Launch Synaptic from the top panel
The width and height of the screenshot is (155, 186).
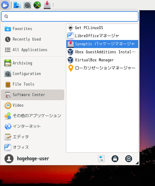[47, 5]
